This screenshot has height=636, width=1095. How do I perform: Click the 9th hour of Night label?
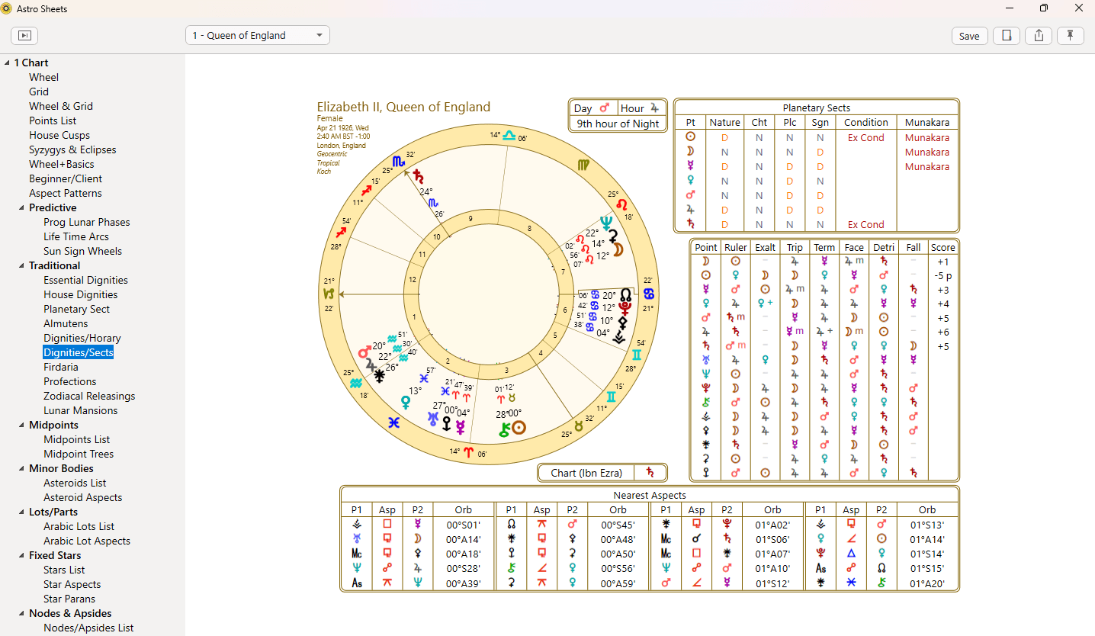[x=618, y=124]
